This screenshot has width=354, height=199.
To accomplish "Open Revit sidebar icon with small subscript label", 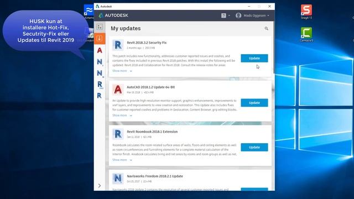I will (x=100, y=85).
